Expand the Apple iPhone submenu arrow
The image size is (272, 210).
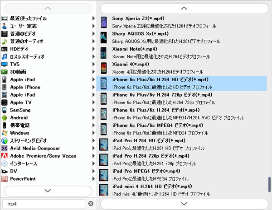pos(93,87)
